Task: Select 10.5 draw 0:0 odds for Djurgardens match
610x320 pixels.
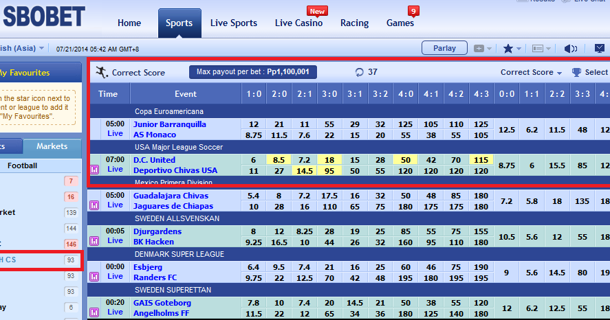Action: (x=507, y=237)
